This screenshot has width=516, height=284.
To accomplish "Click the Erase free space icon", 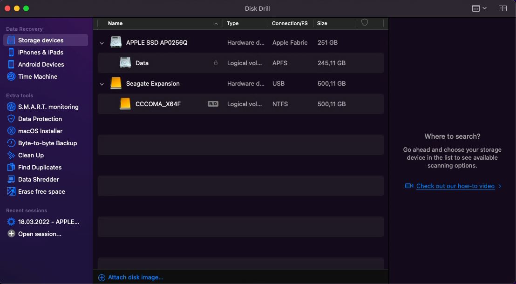I will [11, 191].
